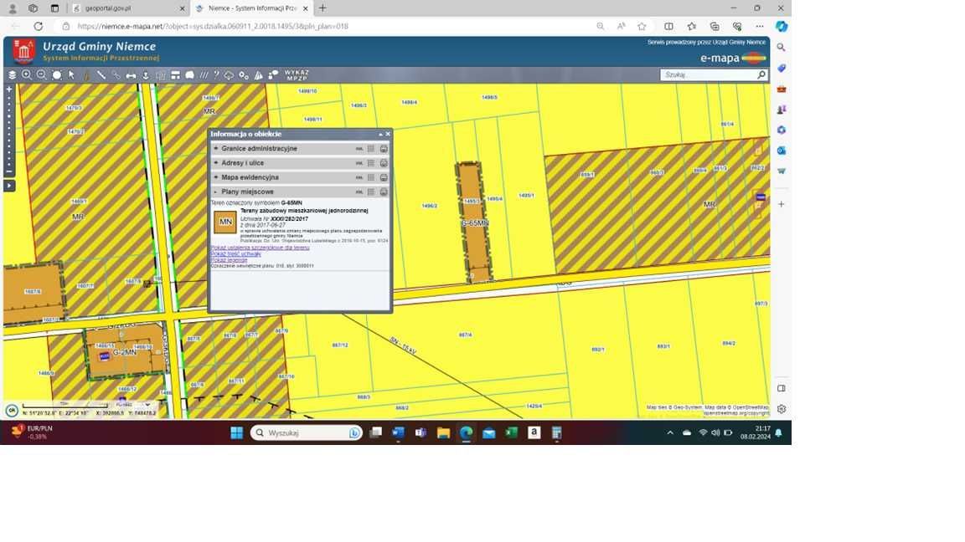This screenshot has height=542, width=965.
Task: Click the Windows Start button
Action: (x=236, y=432)
